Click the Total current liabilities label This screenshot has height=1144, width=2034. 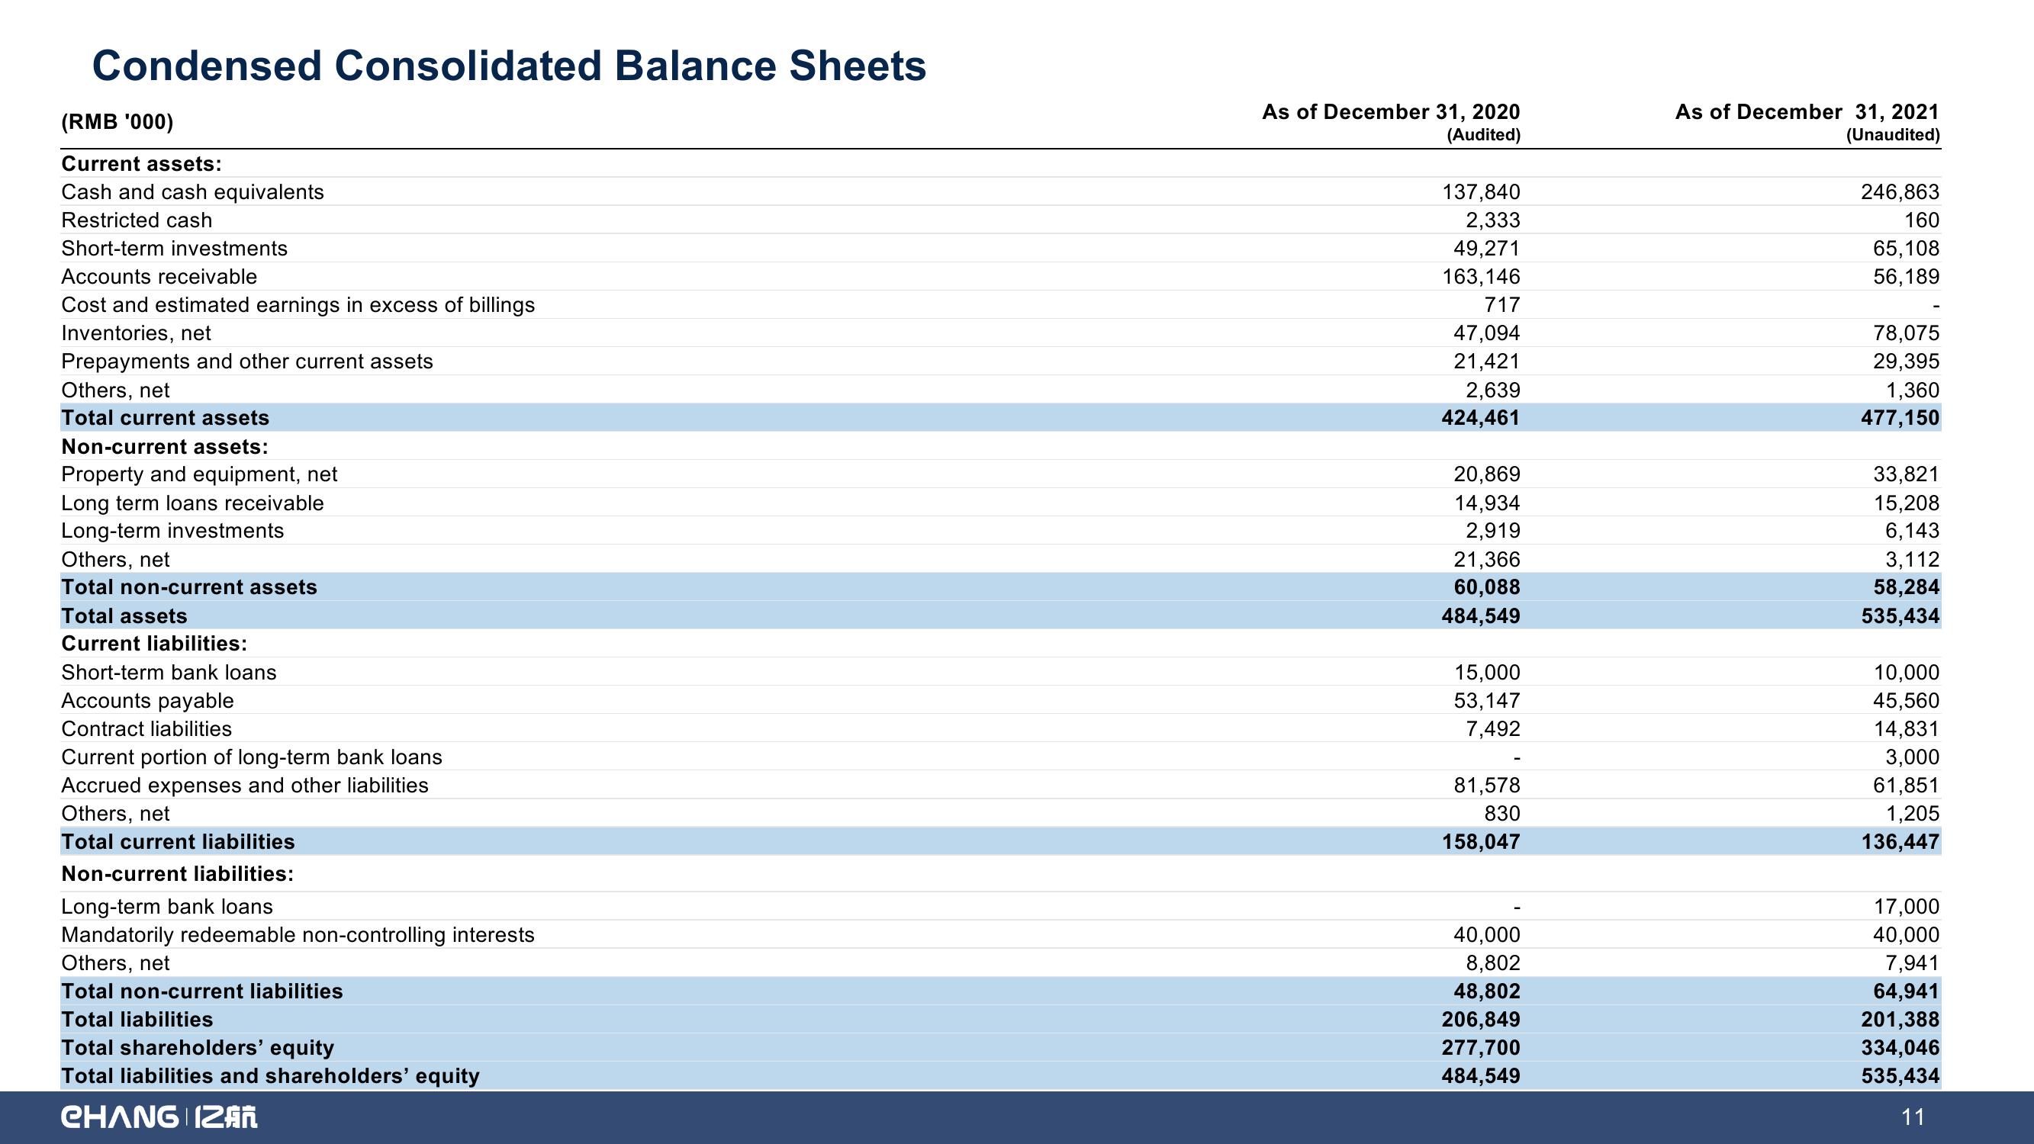(178, 842)
